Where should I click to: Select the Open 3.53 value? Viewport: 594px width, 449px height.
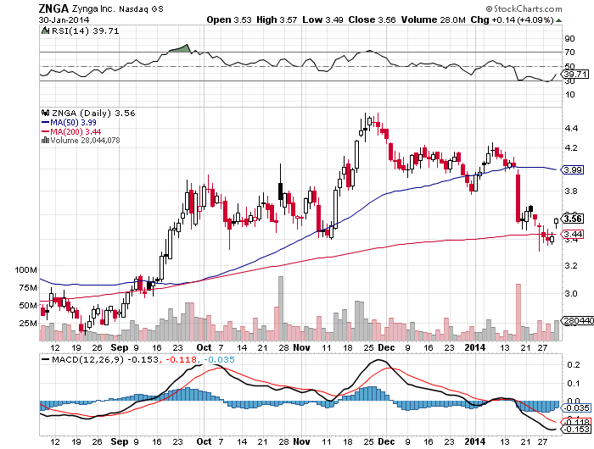229,19
